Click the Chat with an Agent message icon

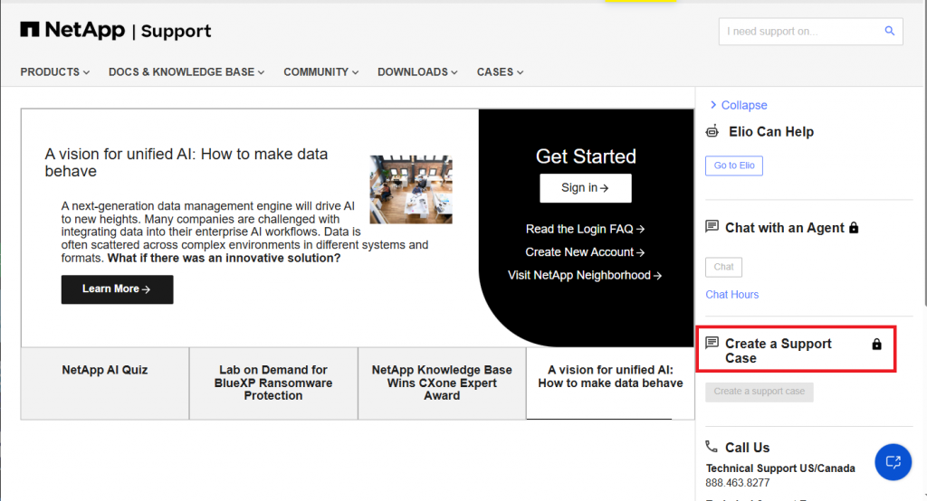click(x=712, y=227)
